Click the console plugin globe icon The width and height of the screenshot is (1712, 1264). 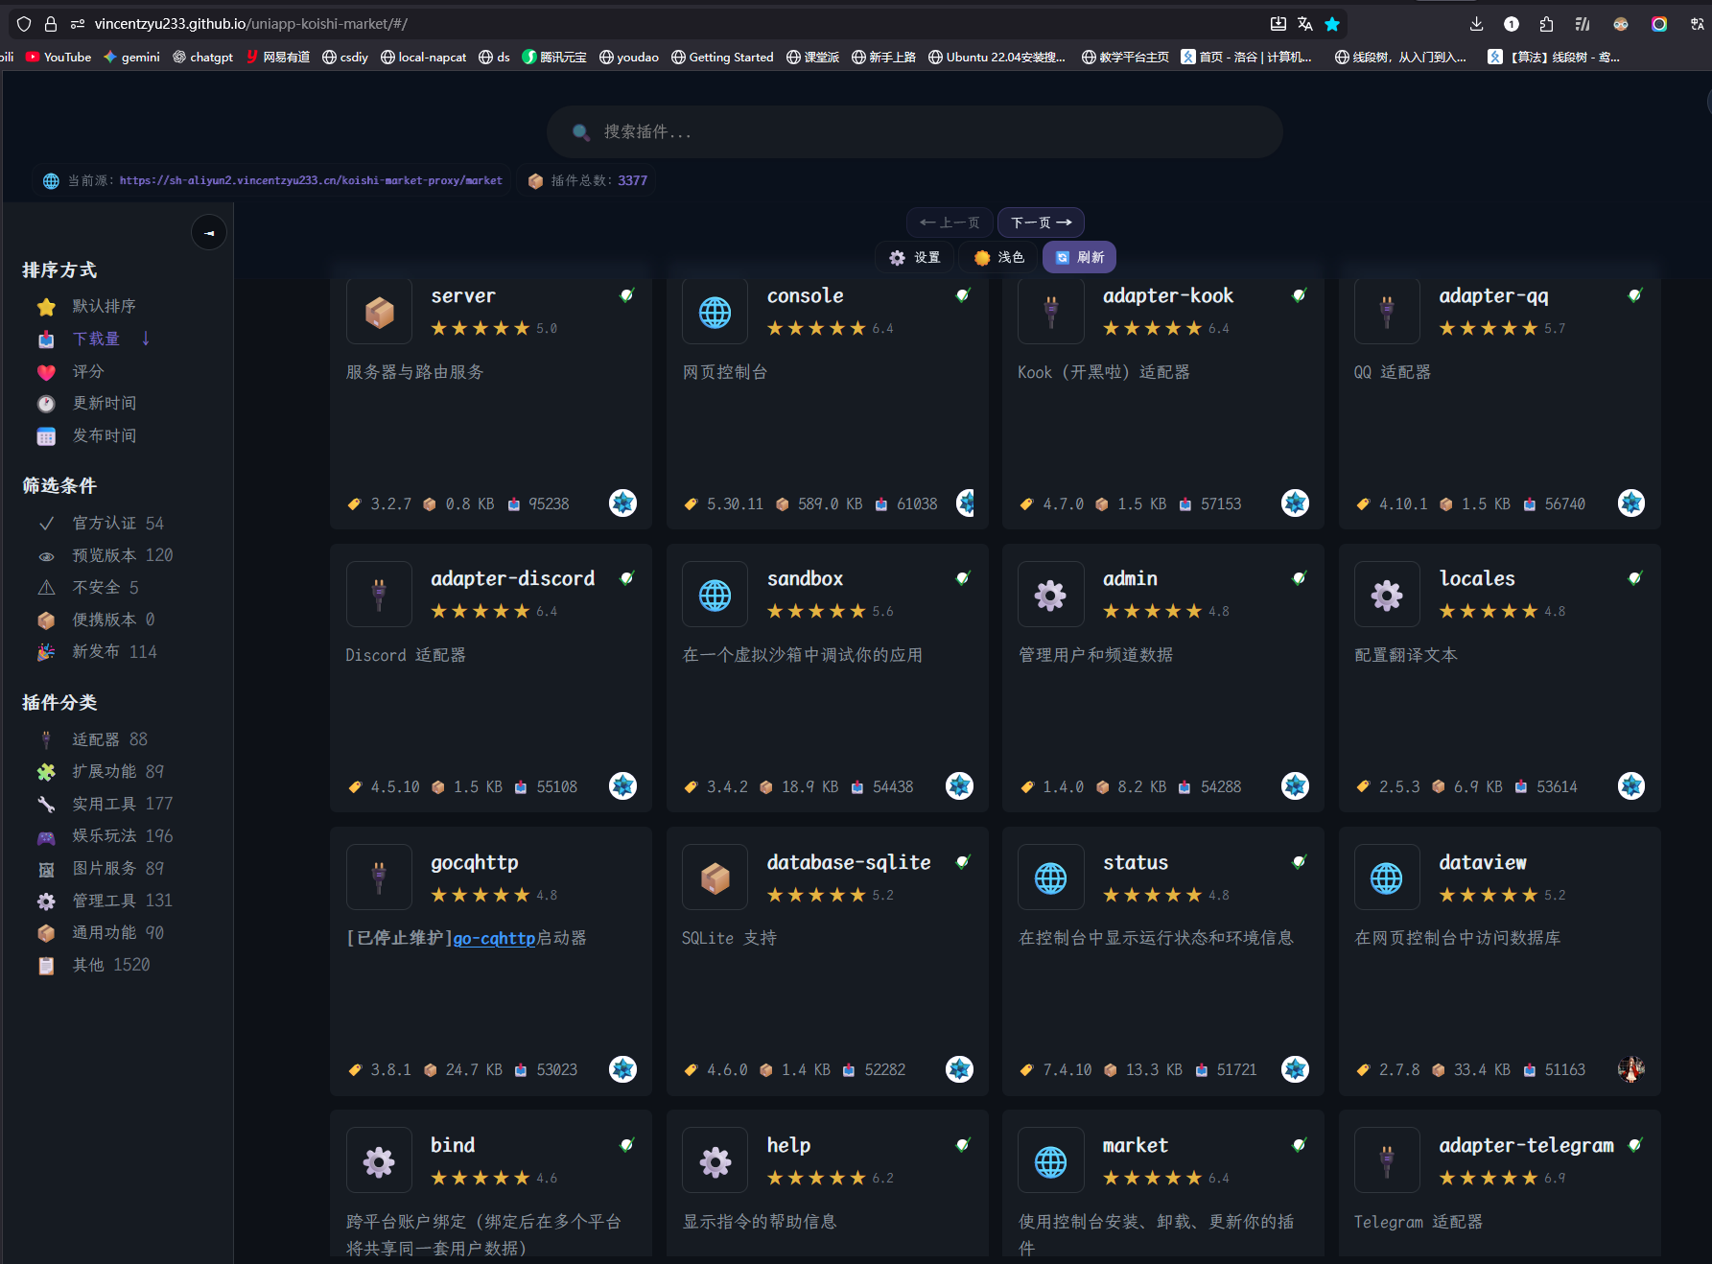click(x=715, y=312)
